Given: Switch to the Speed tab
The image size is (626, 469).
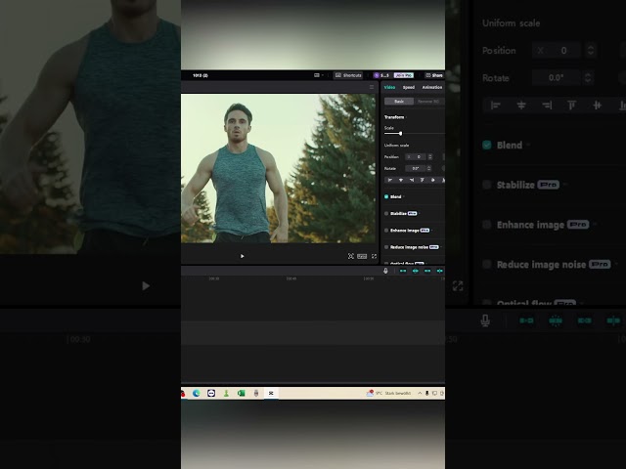Looking at the screenshot, I should pyautogui.click(x=409, y=87).
